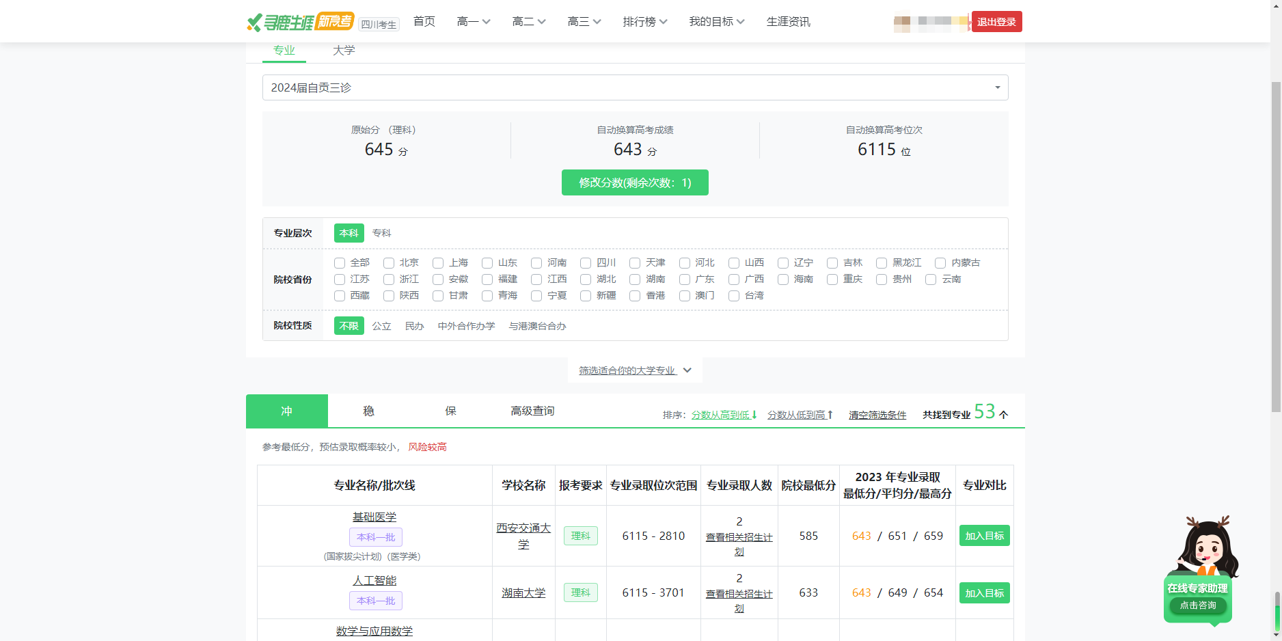Tick the 四川 province checkbox
1282x641 pixels.
pos(586,263)
